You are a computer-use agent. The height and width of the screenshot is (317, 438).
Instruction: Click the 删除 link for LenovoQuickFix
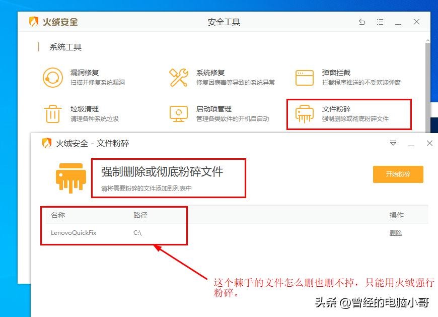(396, 233)
